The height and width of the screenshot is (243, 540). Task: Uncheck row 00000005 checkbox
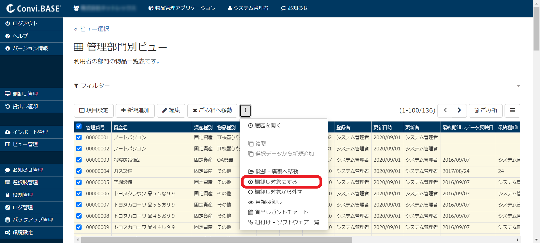[79, 182]
